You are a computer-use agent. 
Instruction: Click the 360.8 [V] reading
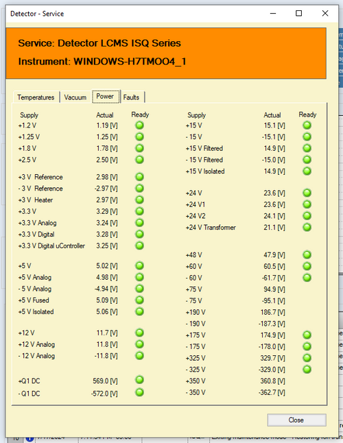[272, 381]
